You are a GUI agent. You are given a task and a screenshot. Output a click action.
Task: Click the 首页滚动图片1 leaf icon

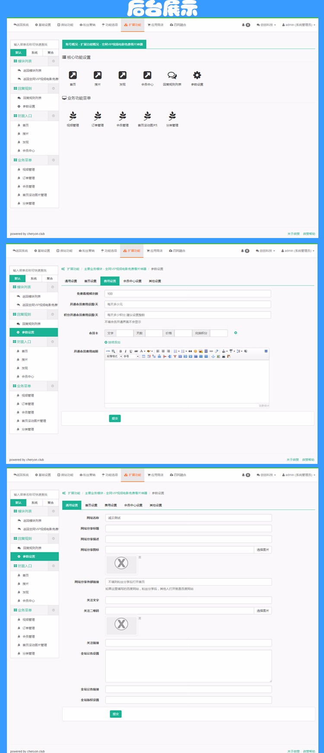pos(147,116)
